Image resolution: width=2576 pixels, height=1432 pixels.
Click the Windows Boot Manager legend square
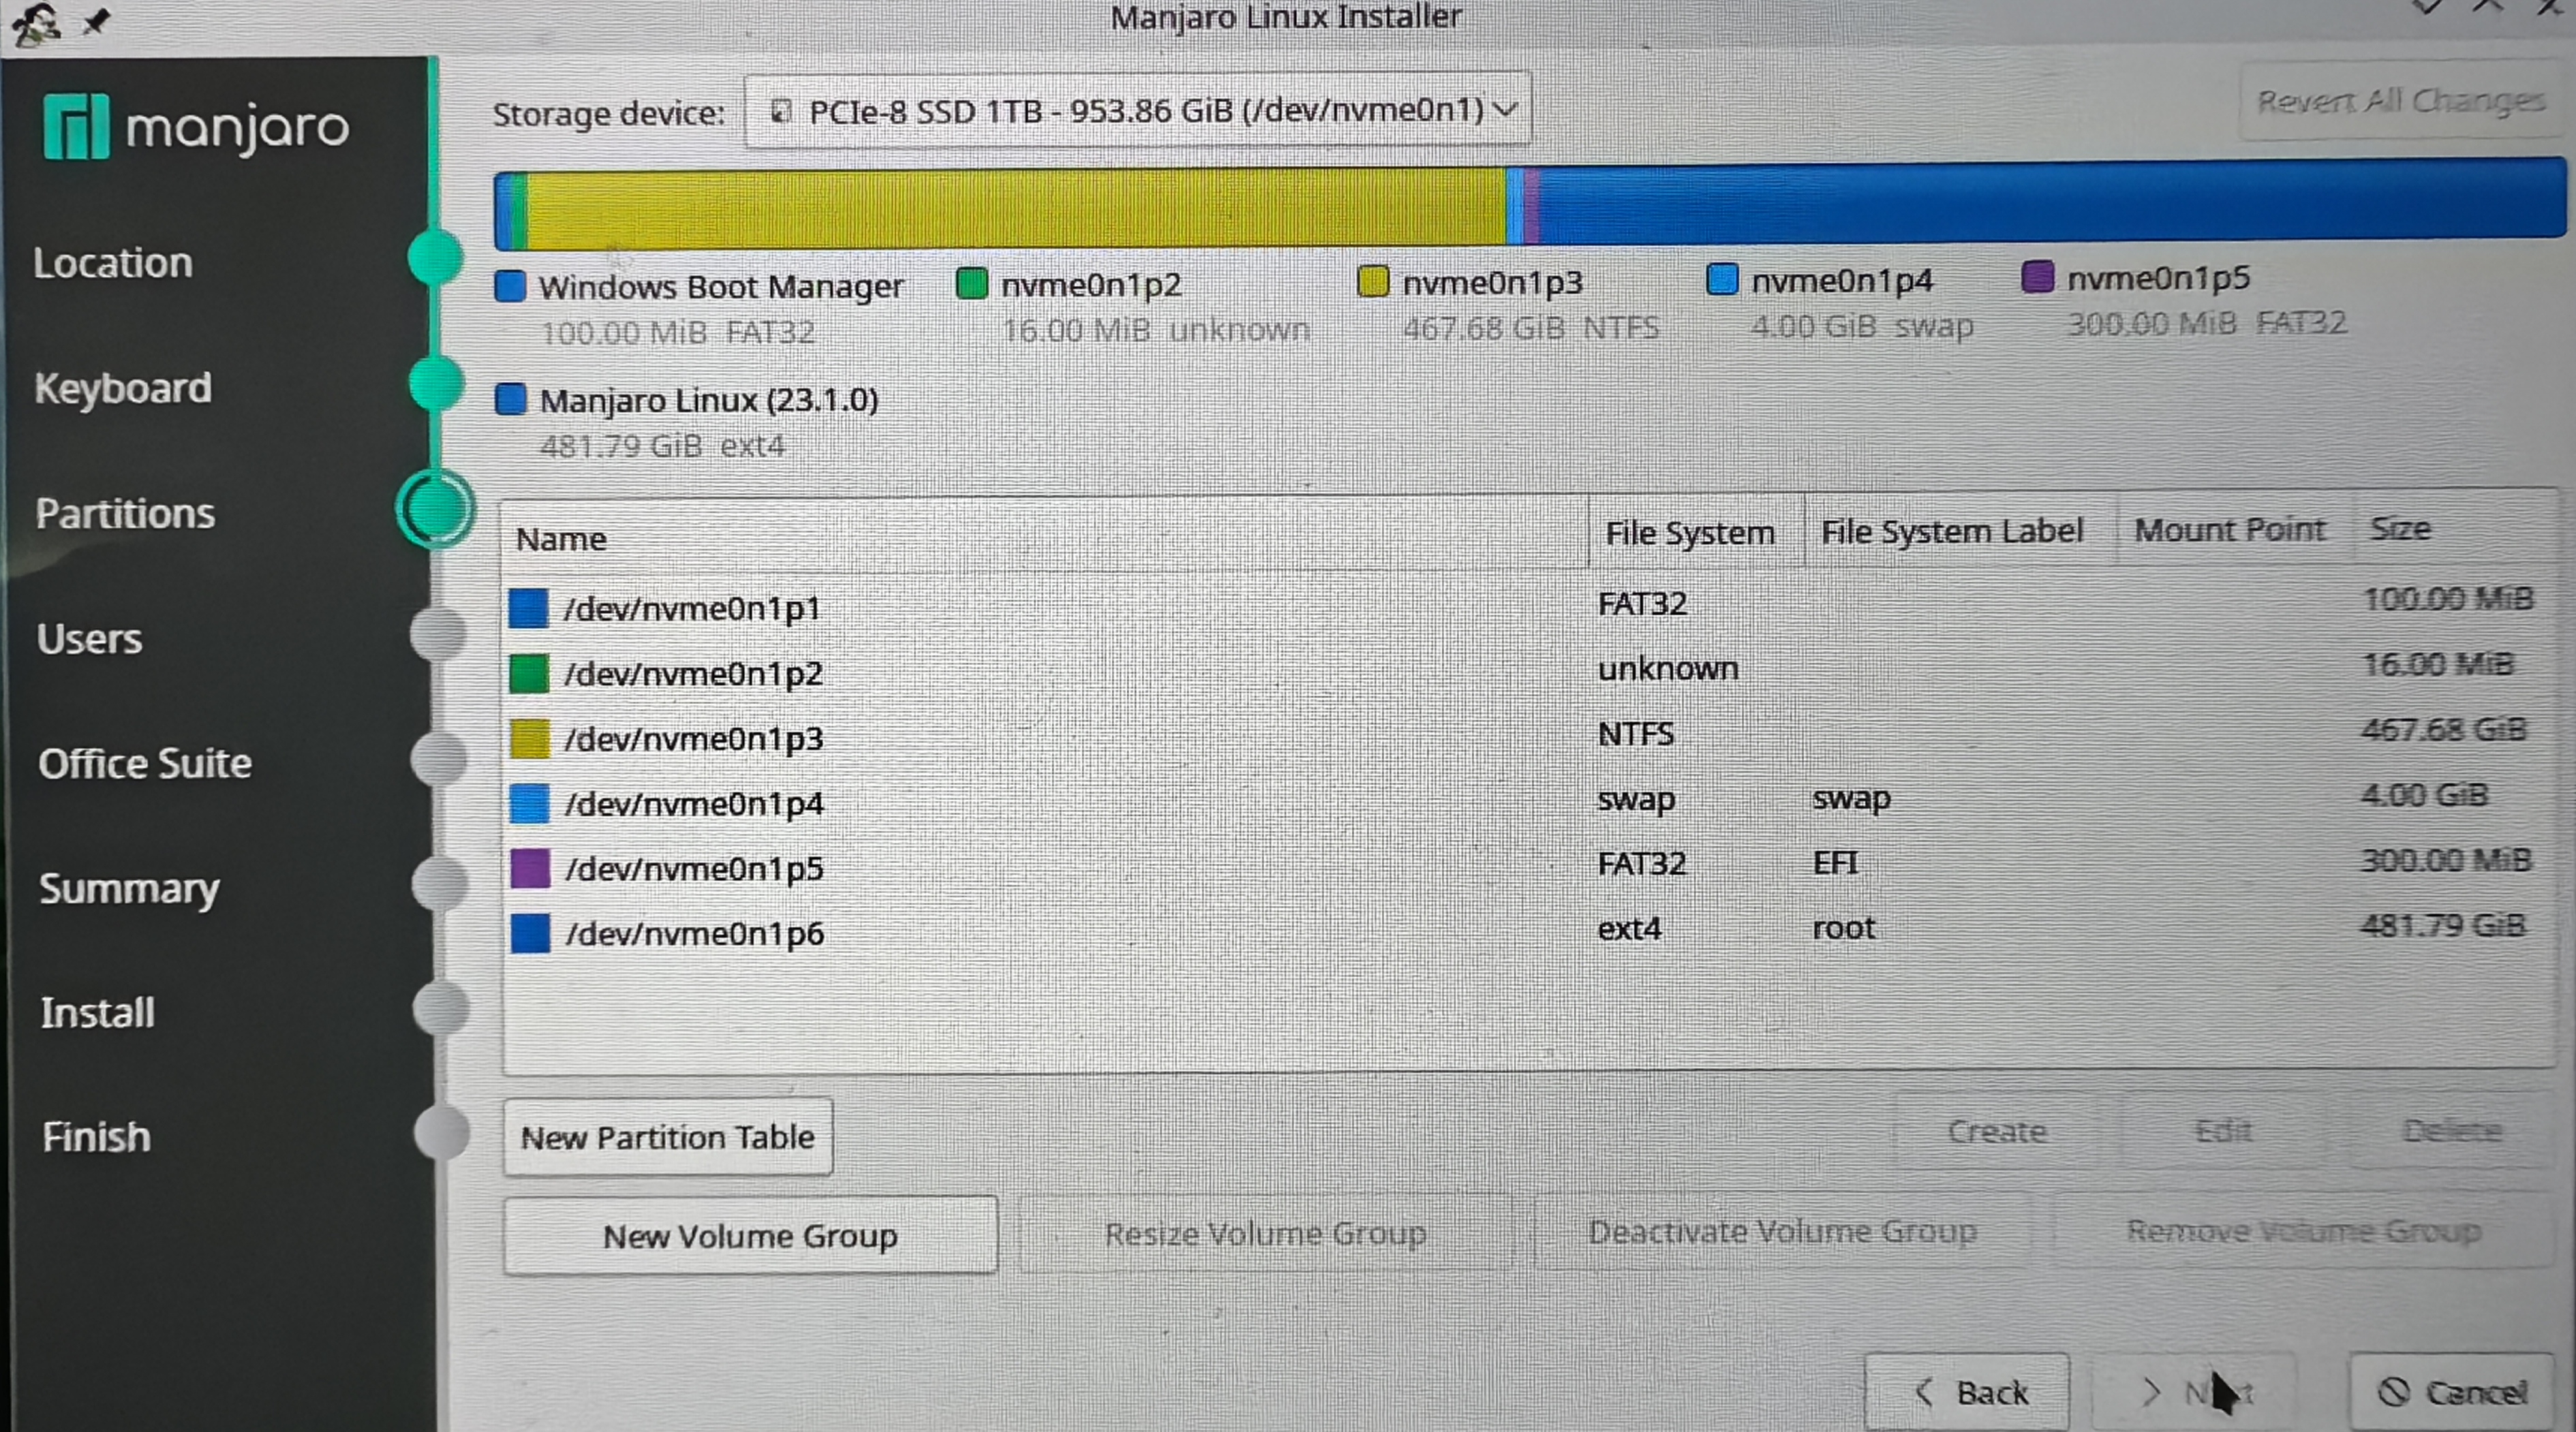pyautogui.click(x=510, y=287)
